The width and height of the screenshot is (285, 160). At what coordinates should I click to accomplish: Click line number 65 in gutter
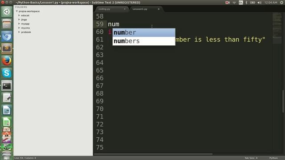pyautogui.click(x=100, y=70)
